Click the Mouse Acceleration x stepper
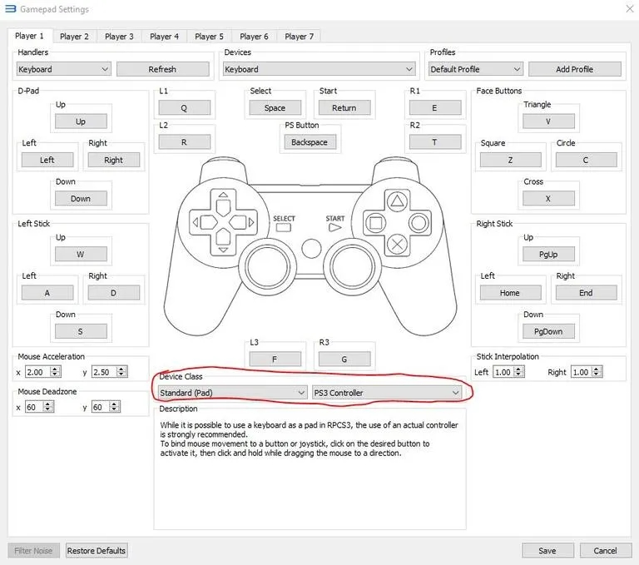Image resolution: width=639 pixels, height=565 pixels. [47, 372]
